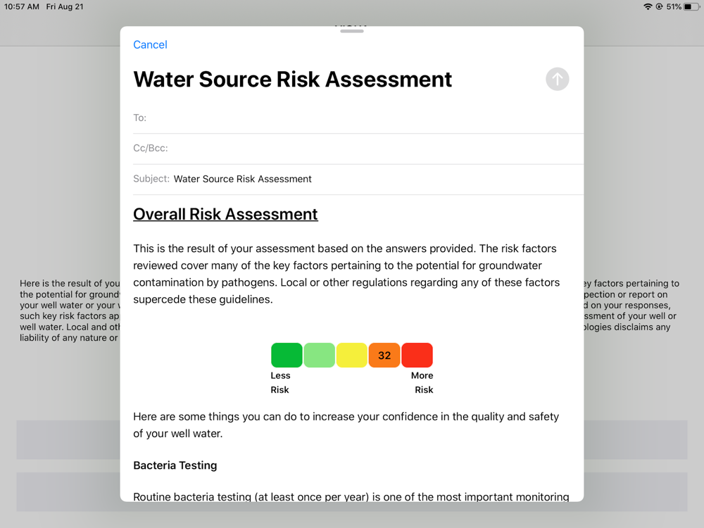Click the Overall Risk Assessment heading

tap(225, 215)
